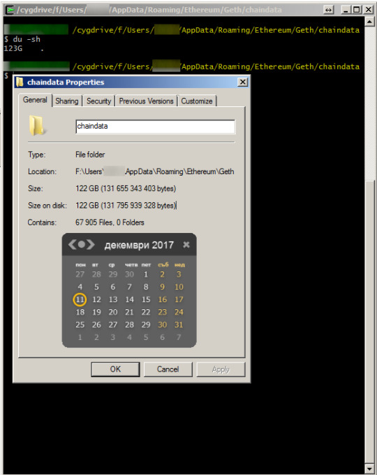This screenshot has height=475, width=377.
Task: Click terminal scrollbar down arrow
Action: (x=369, y=468)
